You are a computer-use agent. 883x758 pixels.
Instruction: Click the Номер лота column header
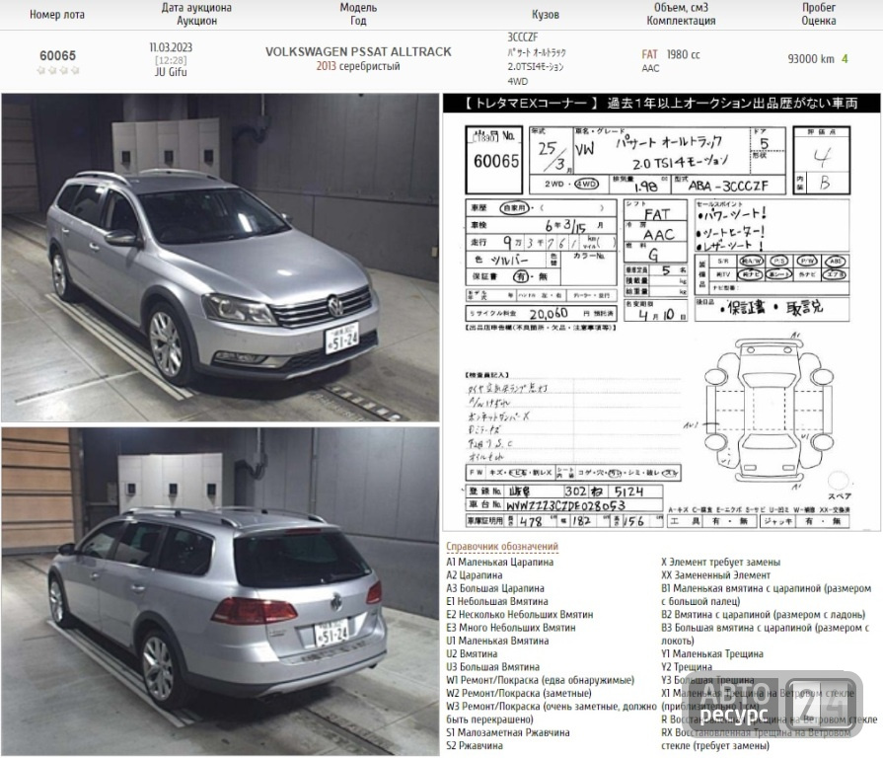point(57,15)
